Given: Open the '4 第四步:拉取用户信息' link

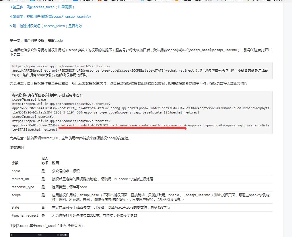Looking at the screenshot, I should [x=50, y=17].
